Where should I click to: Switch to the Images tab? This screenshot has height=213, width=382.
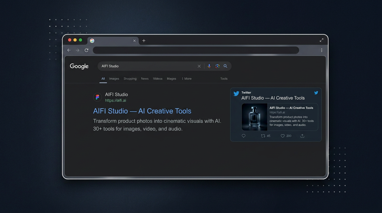[x=114, y=79]
